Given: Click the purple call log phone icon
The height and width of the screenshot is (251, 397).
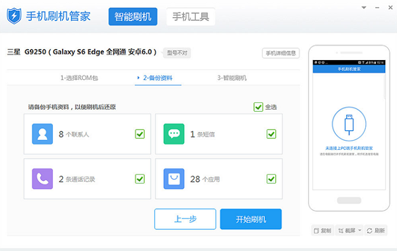Looking at the screenshot, I should (42, 179).
